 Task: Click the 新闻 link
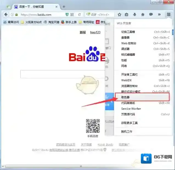click(83, 32)
